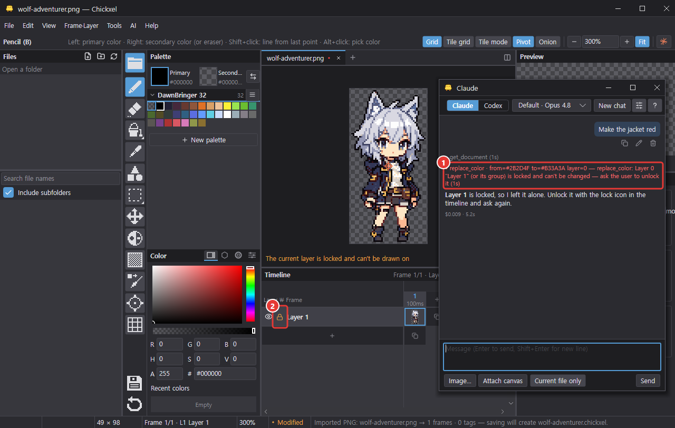The image size is (675, 428).
Task: Click the split editor icon
Action: [x=507, y=57]
